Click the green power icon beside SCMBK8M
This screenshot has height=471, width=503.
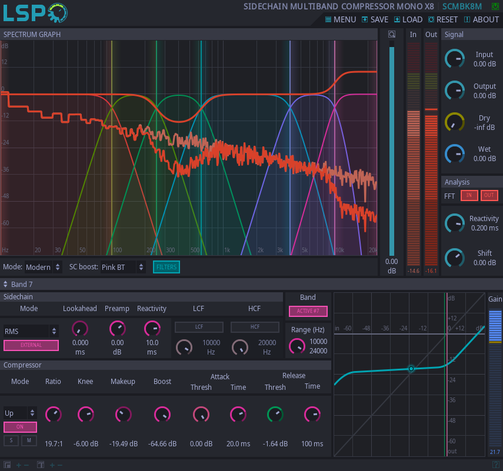(495, 6)
